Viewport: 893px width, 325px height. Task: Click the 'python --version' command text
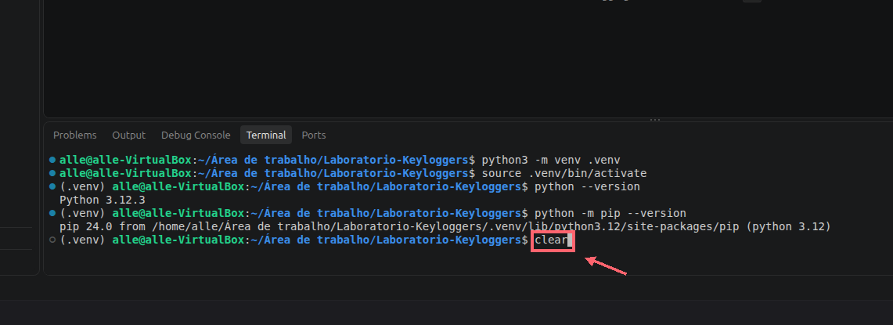(587, 187)
